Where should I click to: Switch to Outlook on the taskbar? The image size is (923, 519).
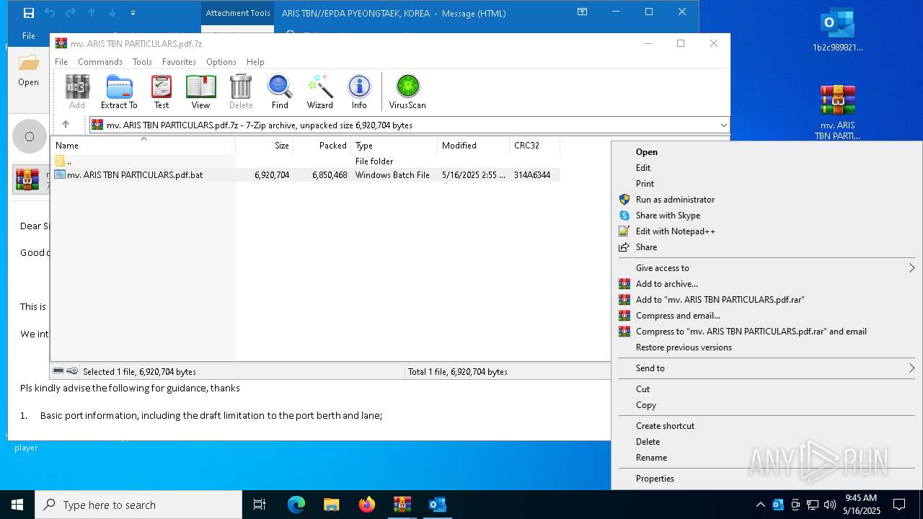click(438, 505)
